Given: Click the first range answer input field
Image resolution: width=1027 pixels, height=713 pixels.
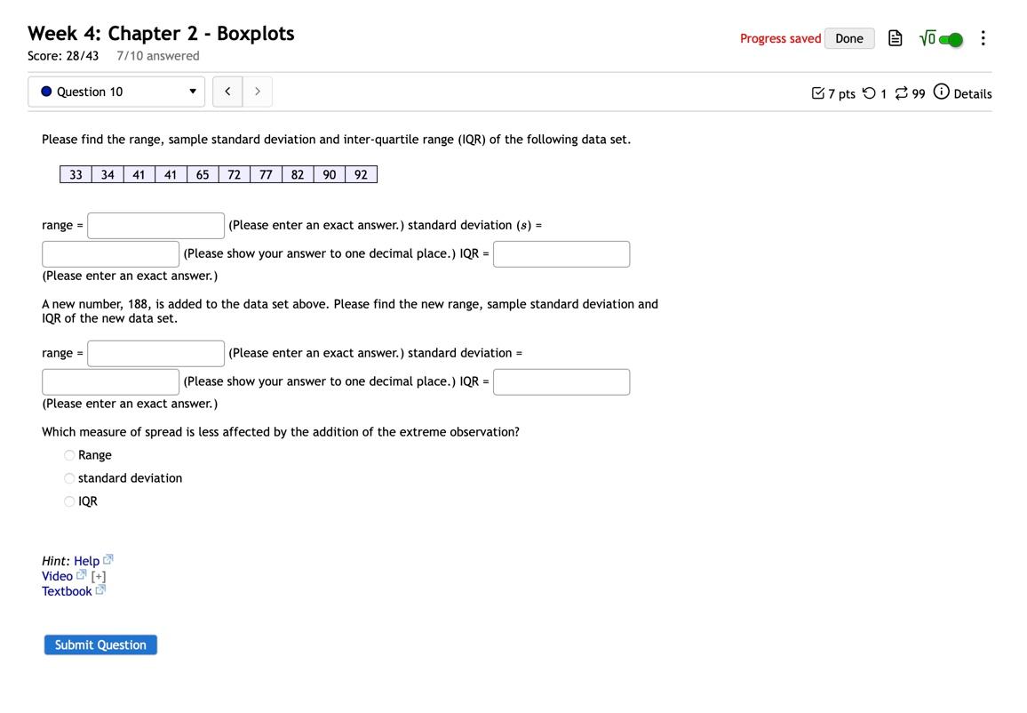Looking at the screenshot, I should coord(155,225).
